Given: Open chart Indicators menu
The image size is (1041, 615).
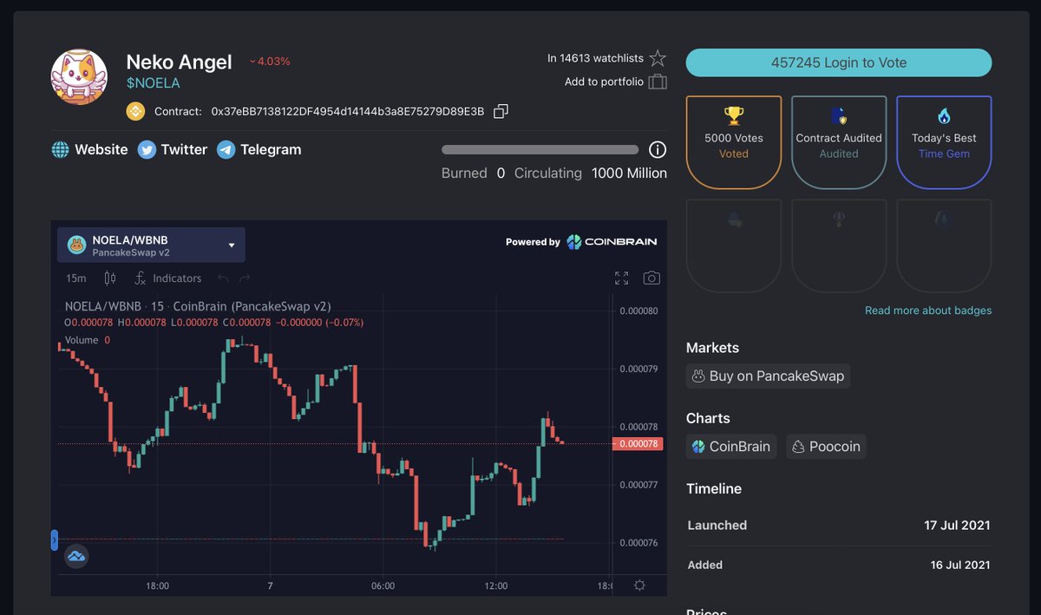Looking at the screenshot, I should tap(167, 278).
